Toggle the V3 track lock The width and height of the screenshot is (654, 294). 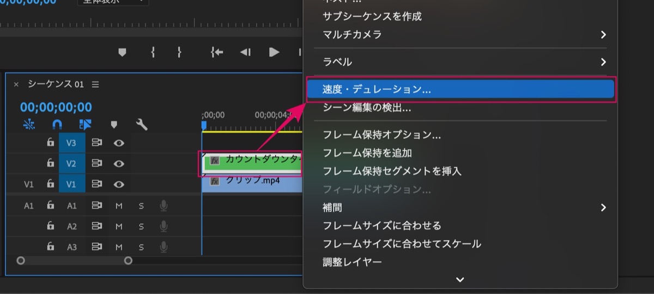(x=50, y=143)
